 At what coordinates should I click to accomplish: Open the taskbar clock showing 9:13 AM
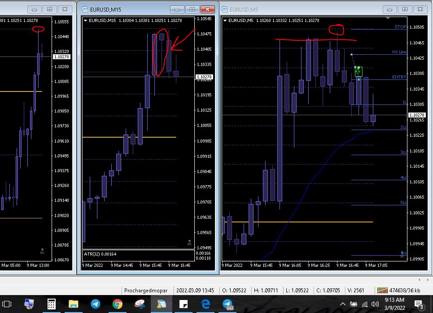pyautogui.click(x=394, y=304)
